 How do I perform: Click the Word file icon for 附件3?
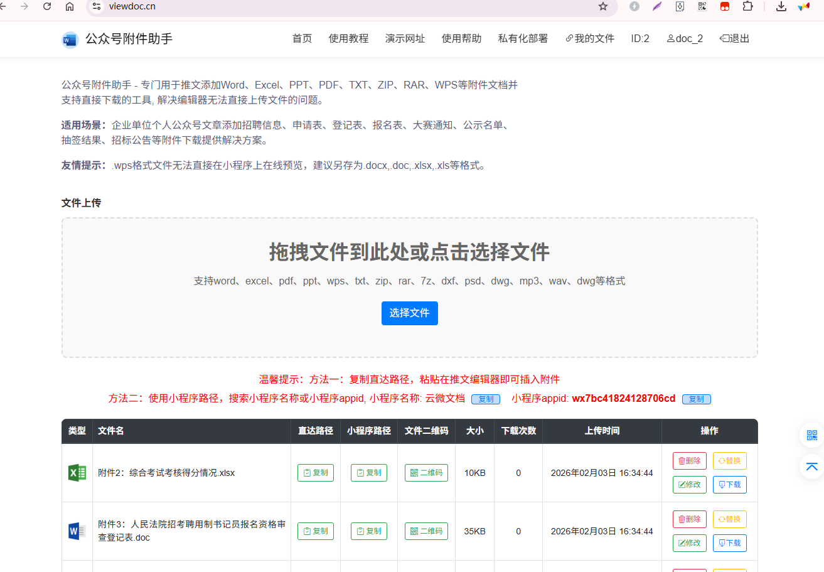[77, 531]
